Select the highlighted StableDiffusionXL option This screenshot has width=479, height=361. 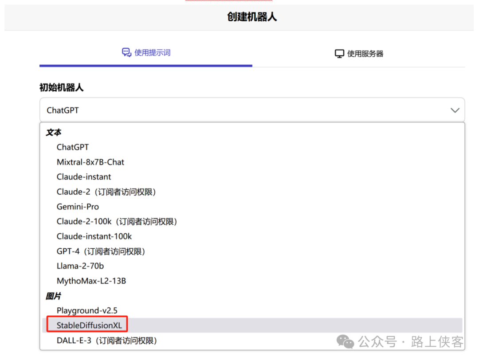pos(252,325)
